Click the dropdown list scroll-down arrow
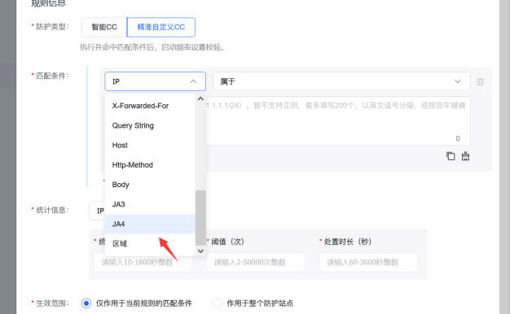The width and height of the screenshot is (510, 314). pyautogui.click(x=200, y=251)
